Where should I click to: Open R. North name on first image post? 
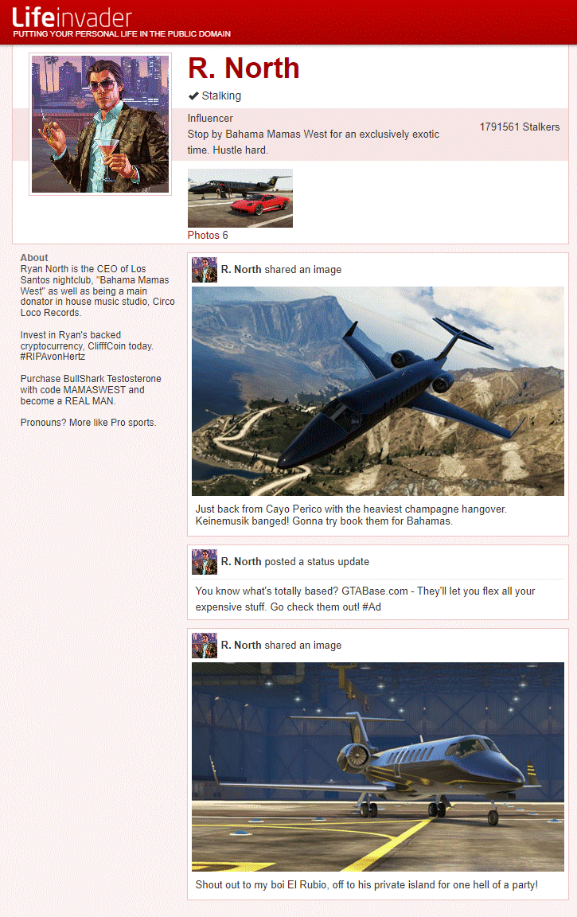click(241, 270)
